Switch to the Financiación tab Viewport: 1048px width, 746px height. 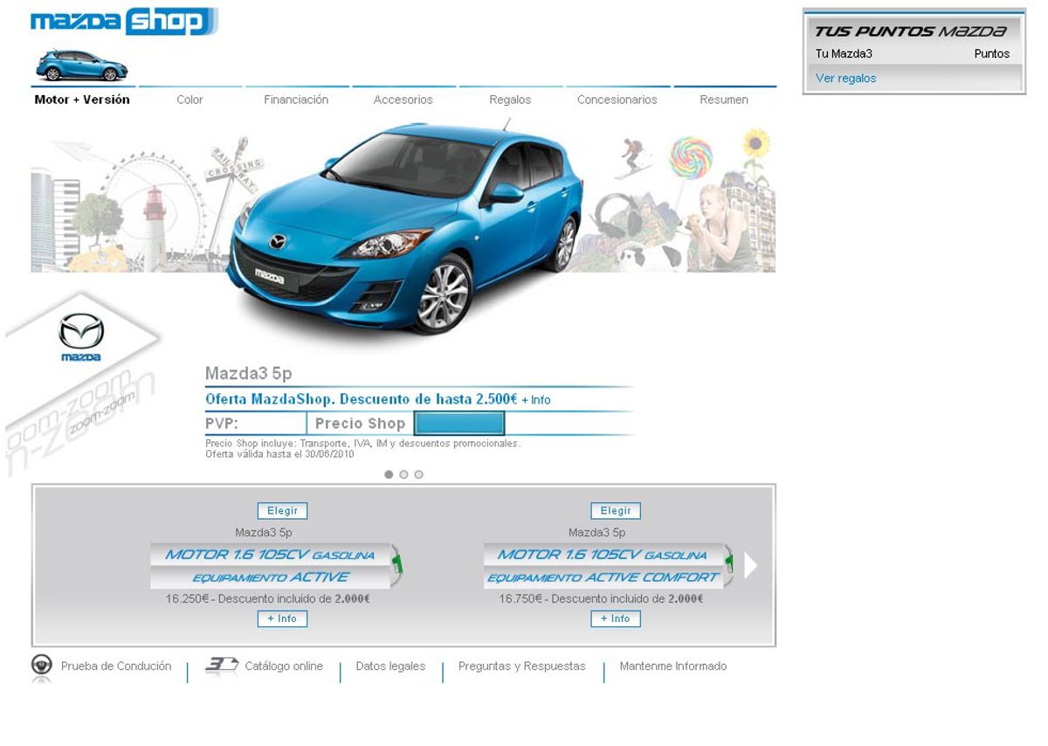[296, 100]
